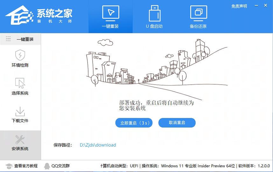Open the 下载文件 download arrow icon

pyautogui.click(x=20, y=111)
